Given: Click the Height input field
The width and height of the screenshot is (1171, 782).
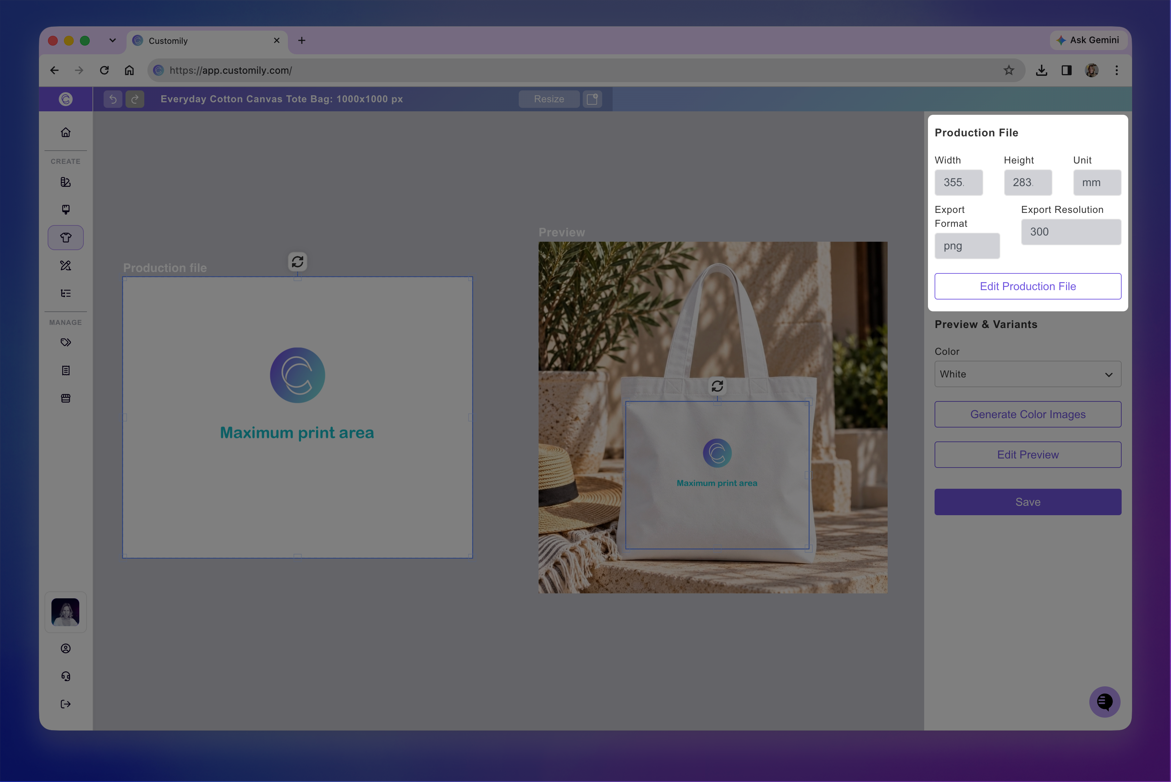Looking at the screenshot, I should tap(1028, 183).
